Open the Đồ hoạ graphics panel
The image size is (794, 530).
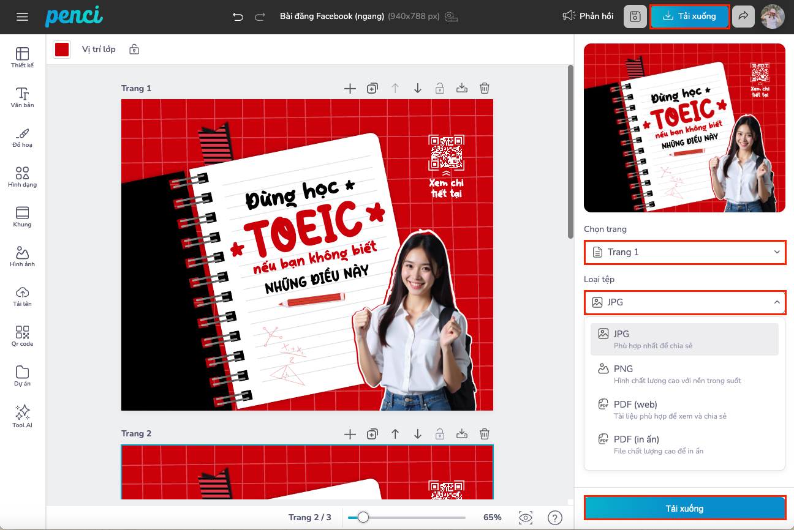[x=22, y=137]
